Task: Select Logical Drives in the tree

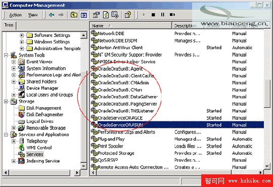Action: pos(40,121)
